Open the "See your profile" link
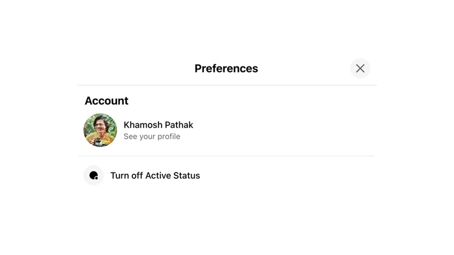 click(x=152, y=136)
